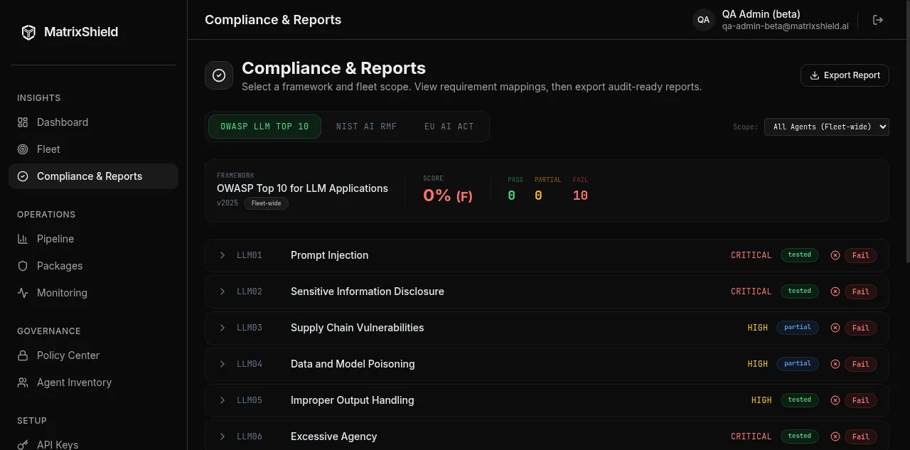Click the tested badge on Prompt Injection
Image resolution: width=910 pixels, height=450 pixels.
coord(800,255)
